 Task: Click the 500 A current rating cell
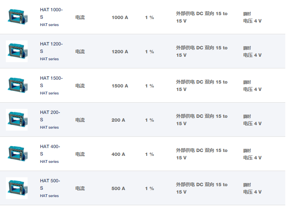[118, 189]
